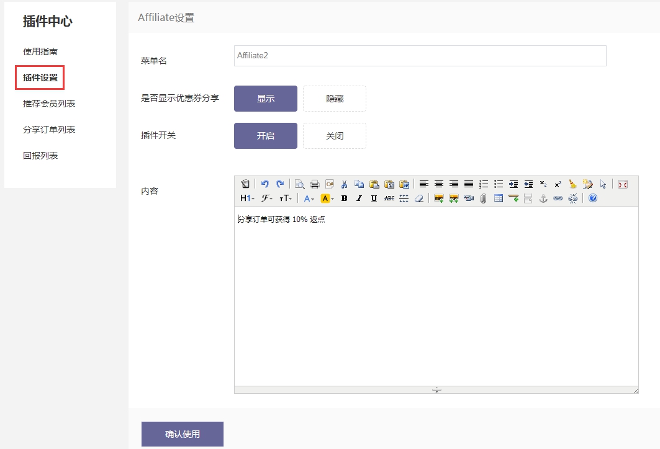
Task: Turn plugin off with 关闭 option
Action: click(335, 136)
